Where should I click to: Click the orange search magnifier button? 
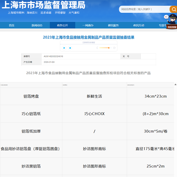tap(173, 9)
